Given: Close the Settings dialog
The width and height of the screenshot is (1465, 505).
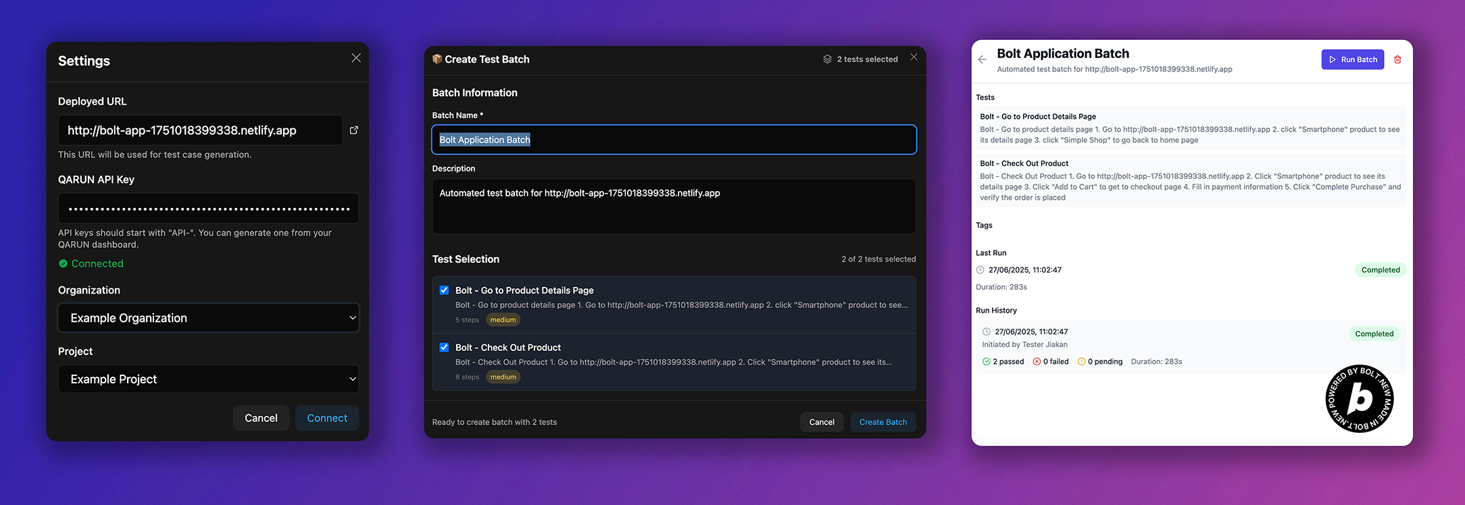Looking at the screenshot, I should point(356,58).
